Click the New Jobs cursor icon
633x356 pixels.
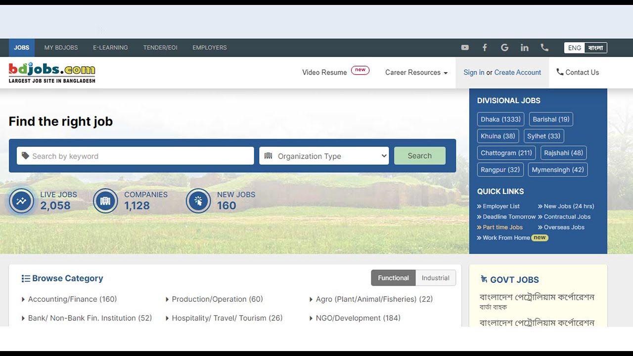pyautogui.click(x=198, y=201)
